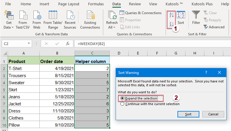
Task: Click the From Table/Range icon
Action: point(53,15)
